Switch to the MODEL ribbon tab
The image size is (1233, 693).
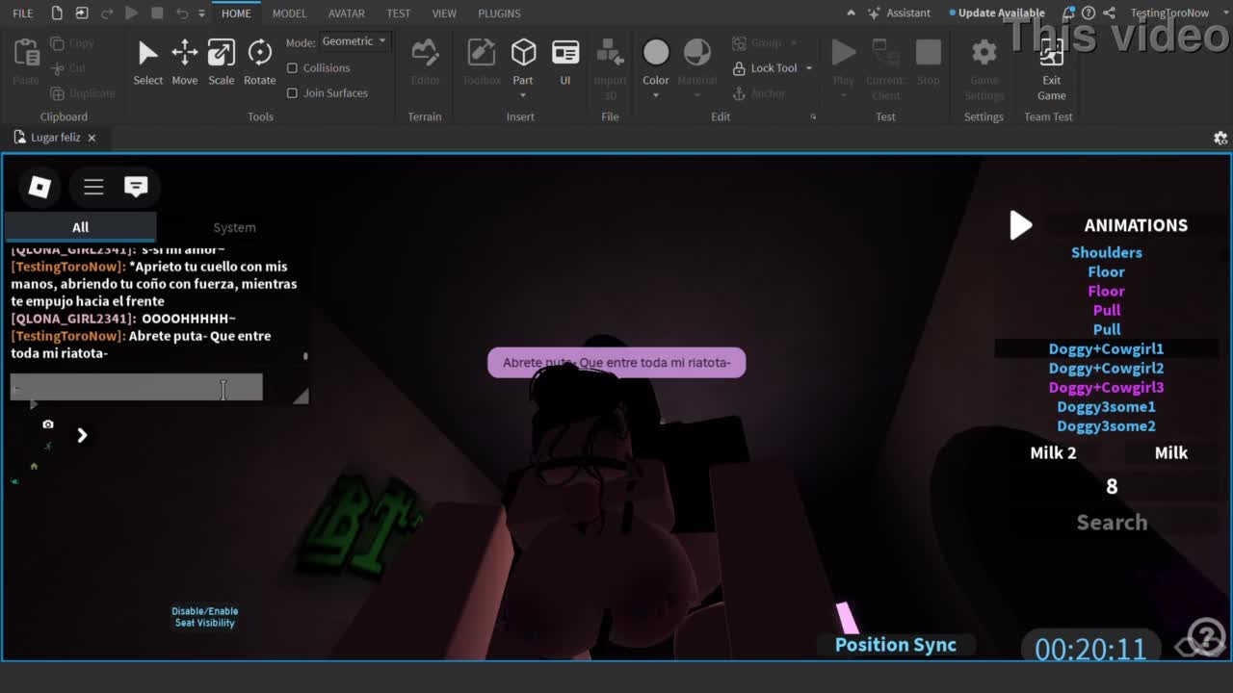coord(289,13)
